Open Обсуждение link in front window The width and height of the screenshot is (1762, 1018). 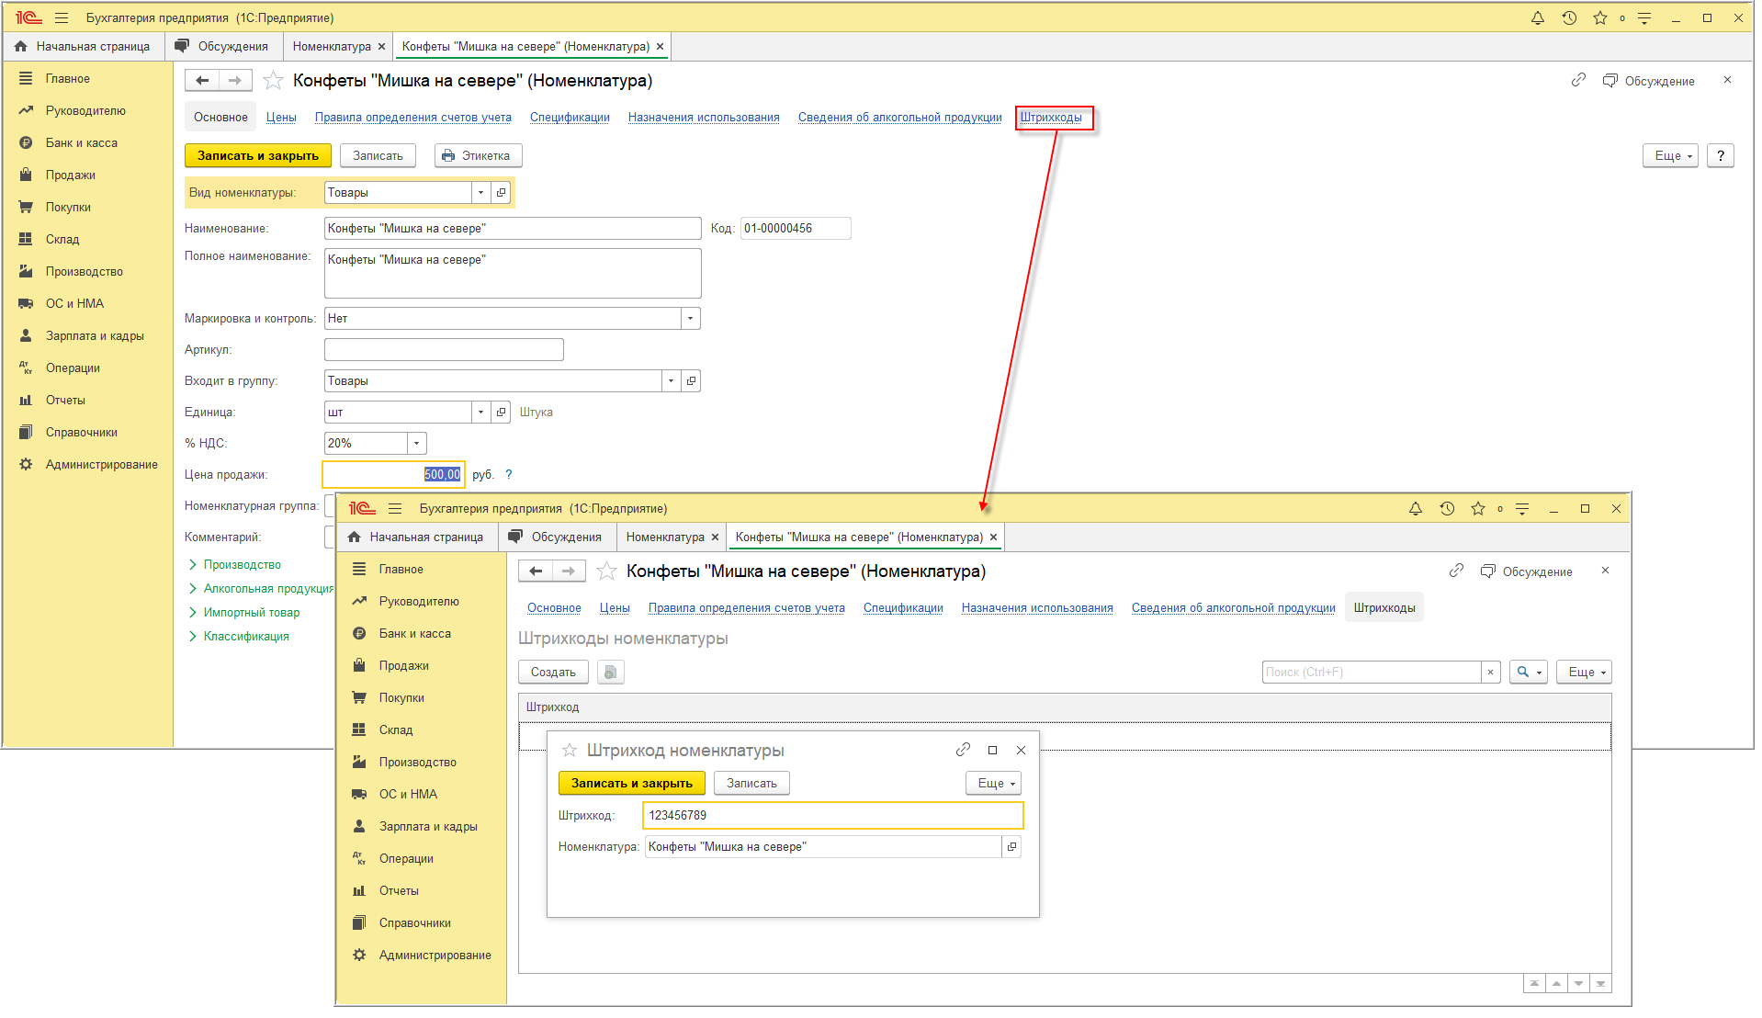click(1527, 571)
